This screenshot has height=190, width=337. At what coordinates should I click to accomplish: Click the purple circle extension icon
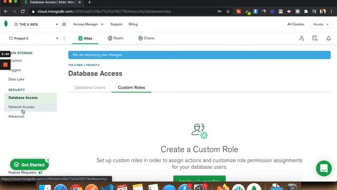click(272, 12)
